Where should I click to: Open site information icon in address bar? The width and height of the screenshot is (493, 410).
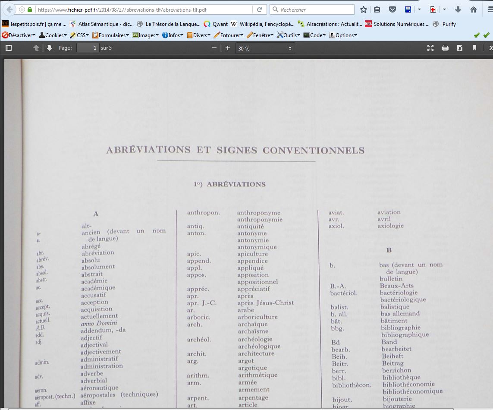tap(22, 9)
